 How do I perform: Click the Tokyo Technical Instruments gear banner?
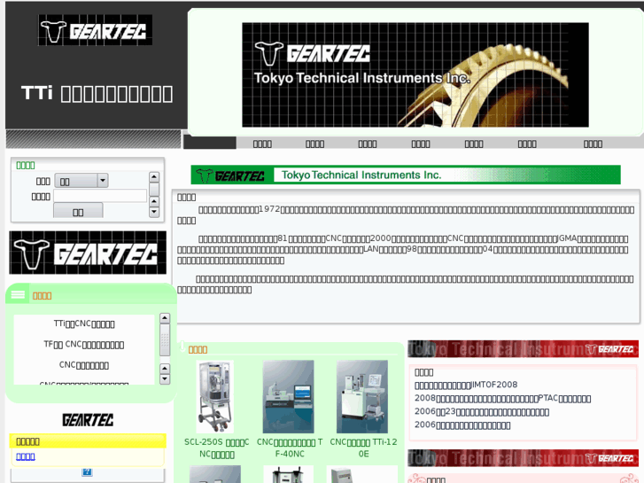[415, 74]
